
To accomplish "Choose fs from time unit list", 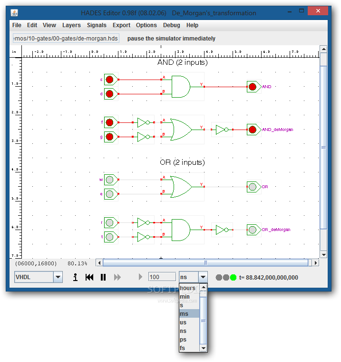I will 189,348.
